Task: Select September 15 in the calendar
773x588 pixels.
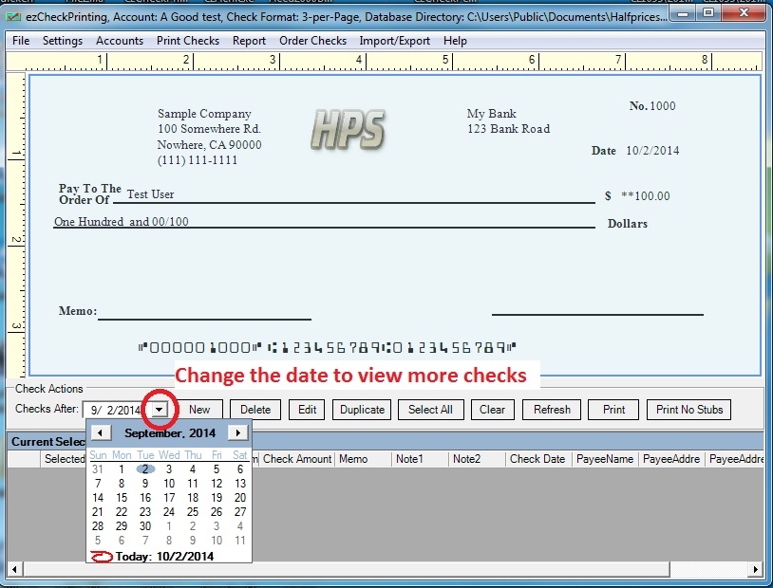Action: tap(122, 498)
